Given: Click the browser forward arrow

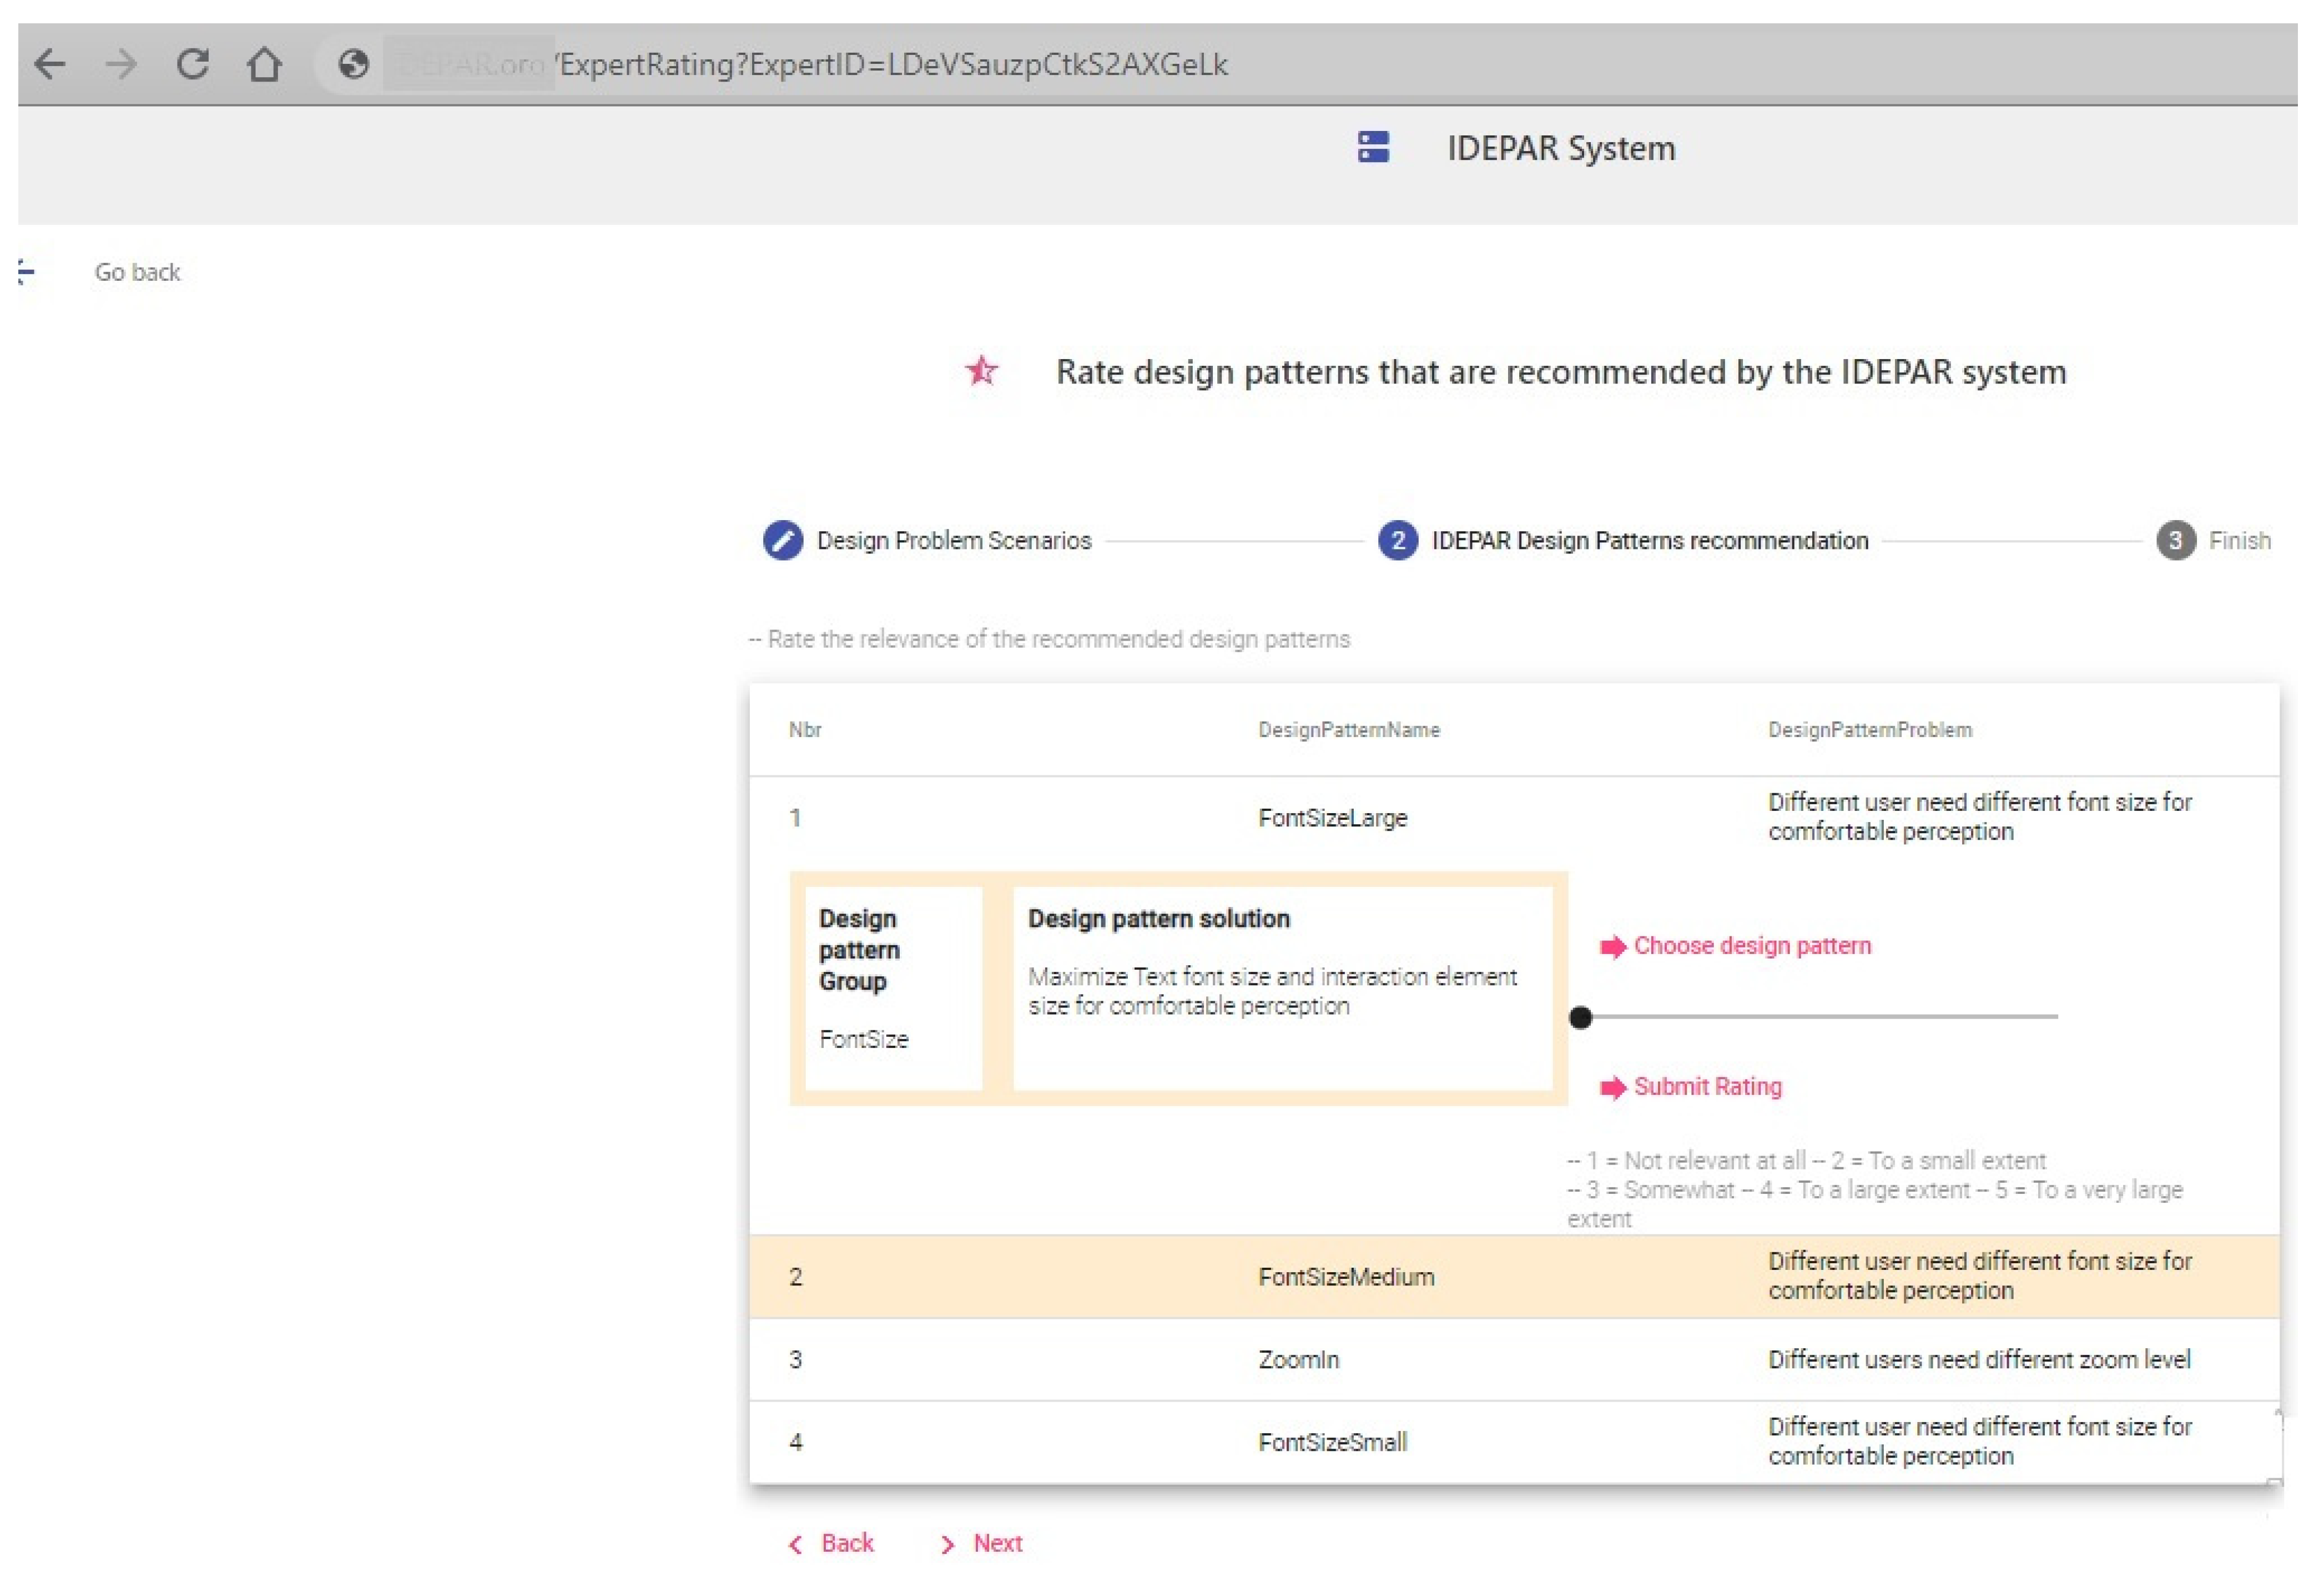Looking at the screenshot, I should [121, 64].
